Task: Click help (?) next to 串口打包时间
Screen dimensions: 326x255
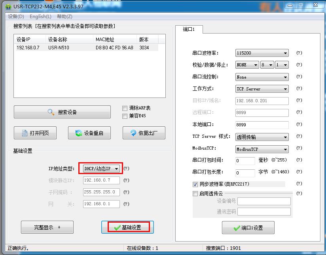Action: (x=299, y=160)
